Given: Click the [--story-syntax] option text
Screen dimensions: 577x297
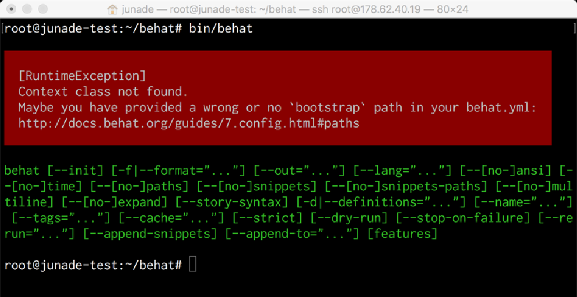Looking at the screenshot, I should (x=232, y=202).
